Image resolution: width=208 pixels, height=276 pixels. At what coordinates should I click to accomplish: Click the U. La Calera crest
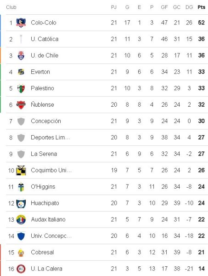21,269
